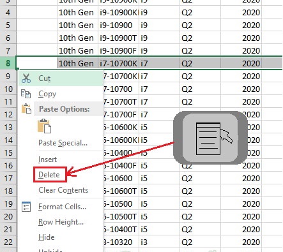The height and width of the screenshot is (252, 283).
Task: Click cell containing i7-10700K in row 8
Action: point(118,63)
